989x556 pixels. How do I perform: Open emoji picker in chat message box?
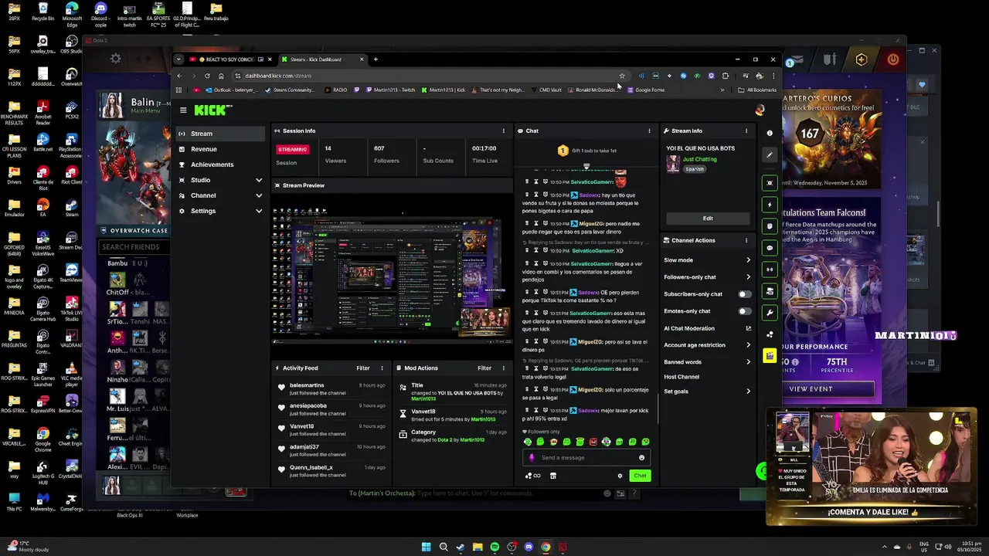(641, 457)
